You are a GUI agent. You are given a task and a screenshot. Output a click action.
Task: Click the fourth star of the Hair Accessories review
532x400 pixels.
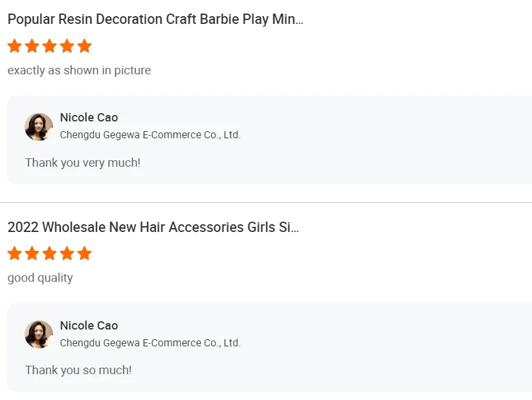pos(67,253)
